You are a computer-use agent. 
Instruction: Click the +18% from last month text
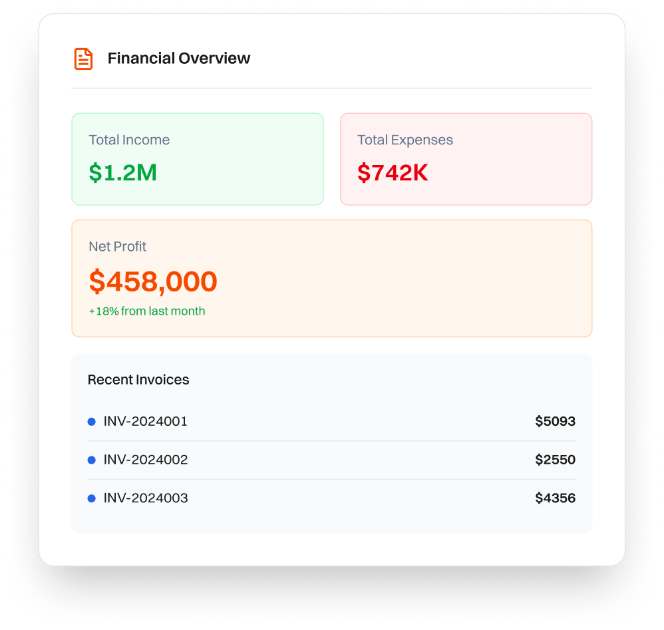tap(147, 311)
